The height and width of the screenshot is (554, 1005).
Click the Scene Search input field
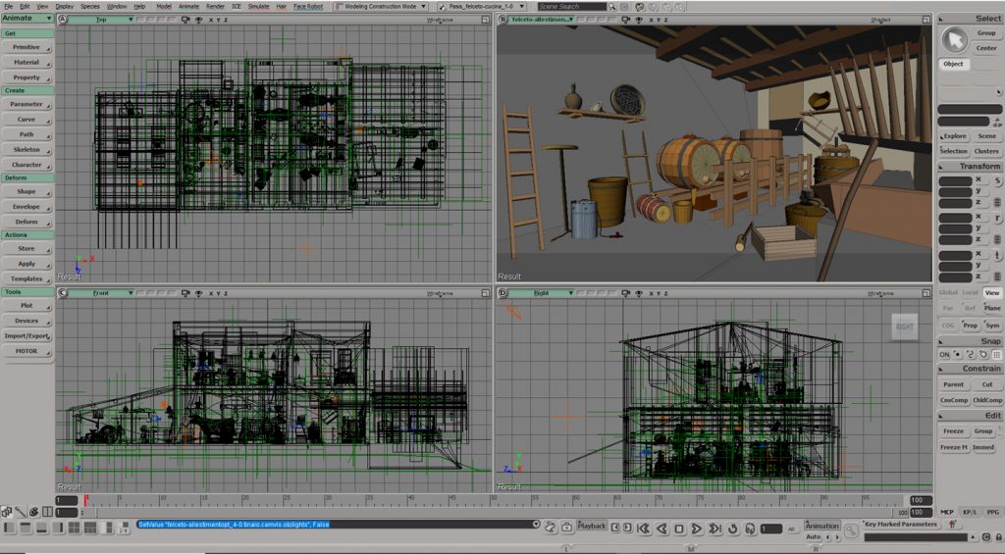[572, 6]
